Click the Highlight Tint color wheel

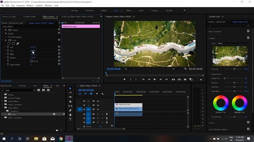tap(239, 103)
